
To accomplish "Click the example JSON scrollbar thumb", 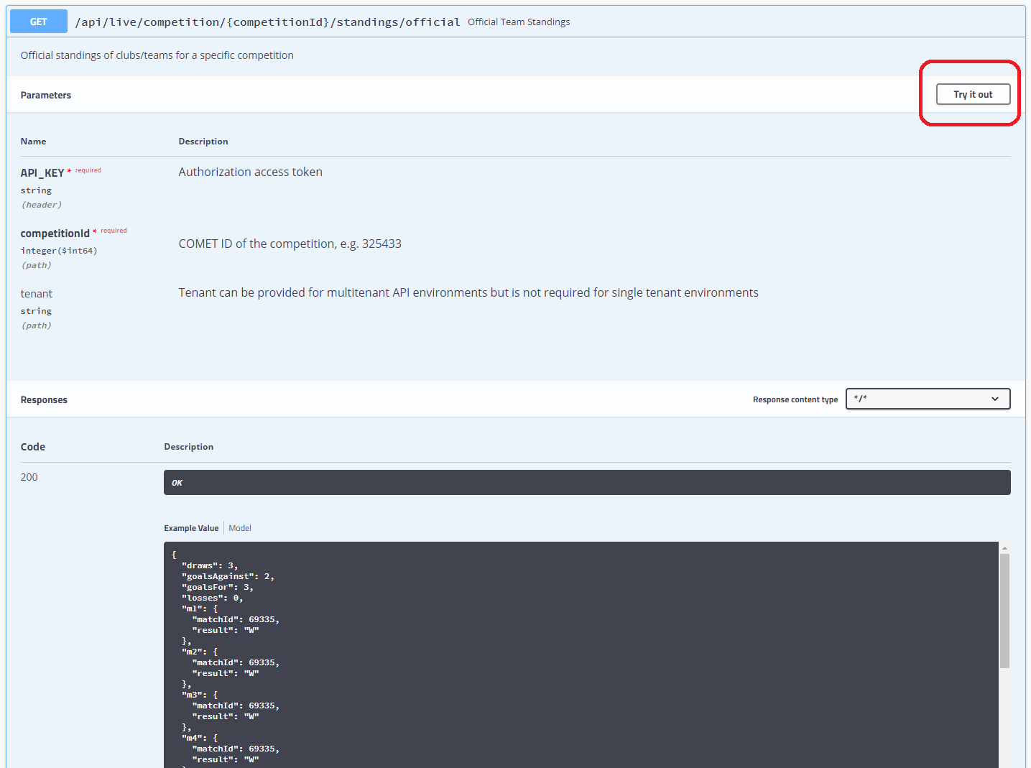I will click(x=1004, y=611).
